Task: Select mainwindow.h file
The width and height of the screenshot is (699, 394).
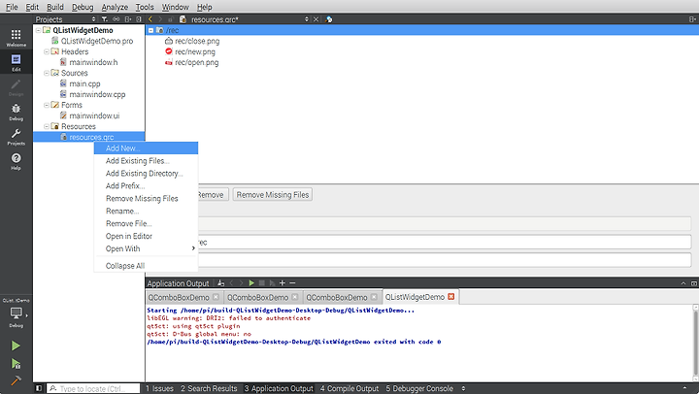Action: (x=93, y=62)
